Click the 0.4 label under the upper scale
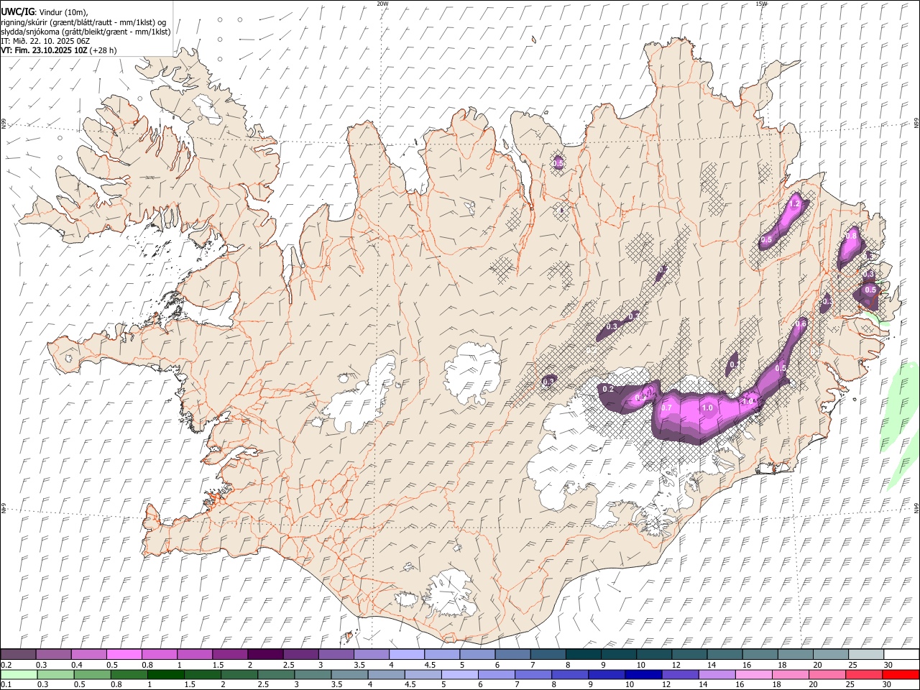 77,666
